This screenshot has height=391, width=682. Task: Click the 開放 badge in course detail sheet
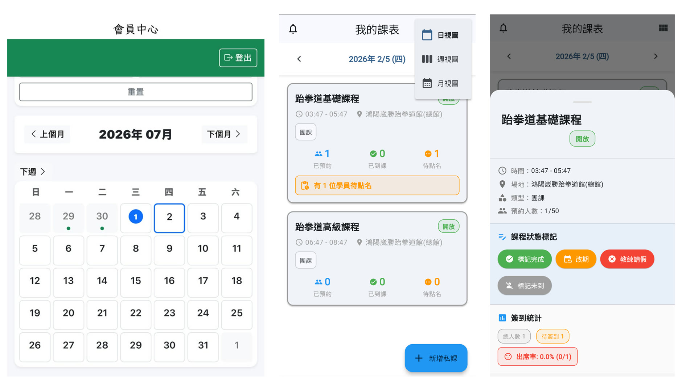tap(582, 139)
